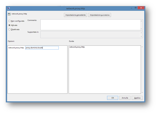
Task: Cancel with the Annulla button
Action: point(125,98)
